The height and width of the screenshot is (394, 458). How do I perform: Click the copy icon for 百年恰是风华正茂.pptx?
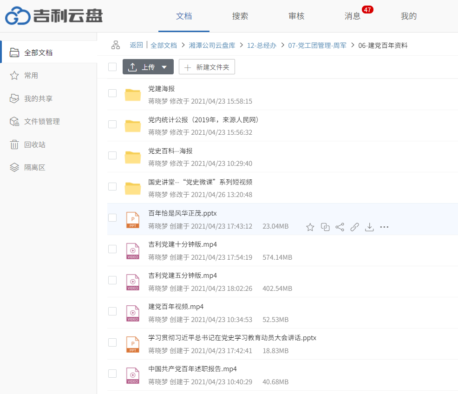coord(325,227)
